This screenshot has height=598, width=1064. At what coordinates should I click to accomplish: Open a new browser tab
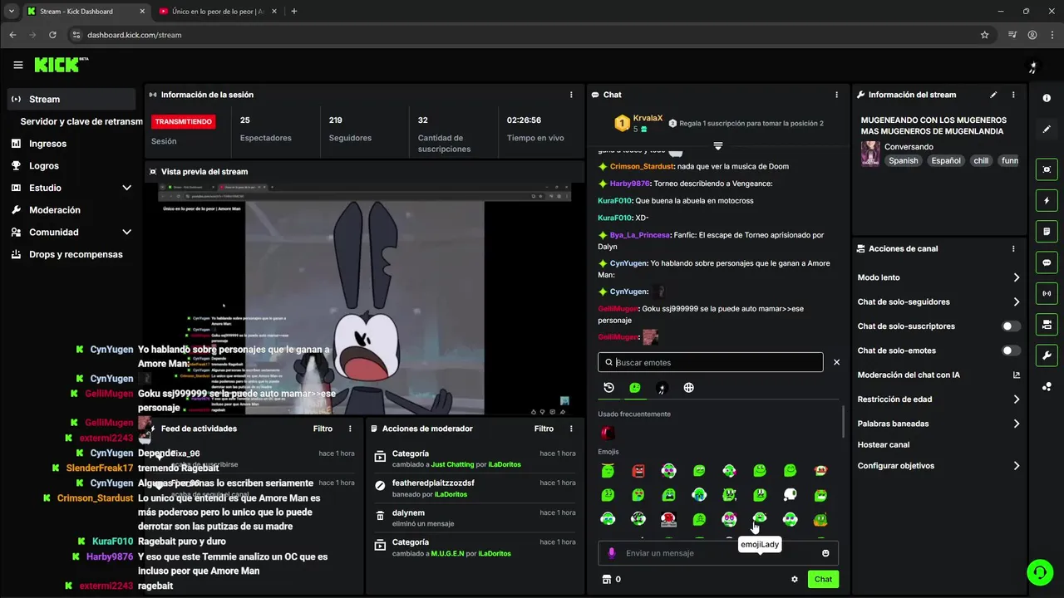click(294, 12)
